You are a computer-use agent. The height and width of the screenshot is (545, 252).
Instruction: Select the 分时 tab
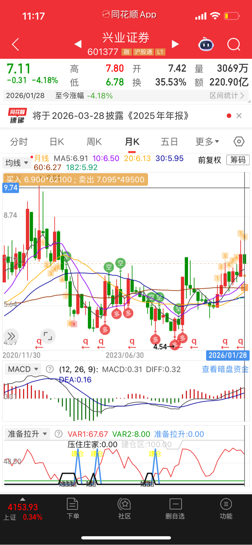[19, 142]
